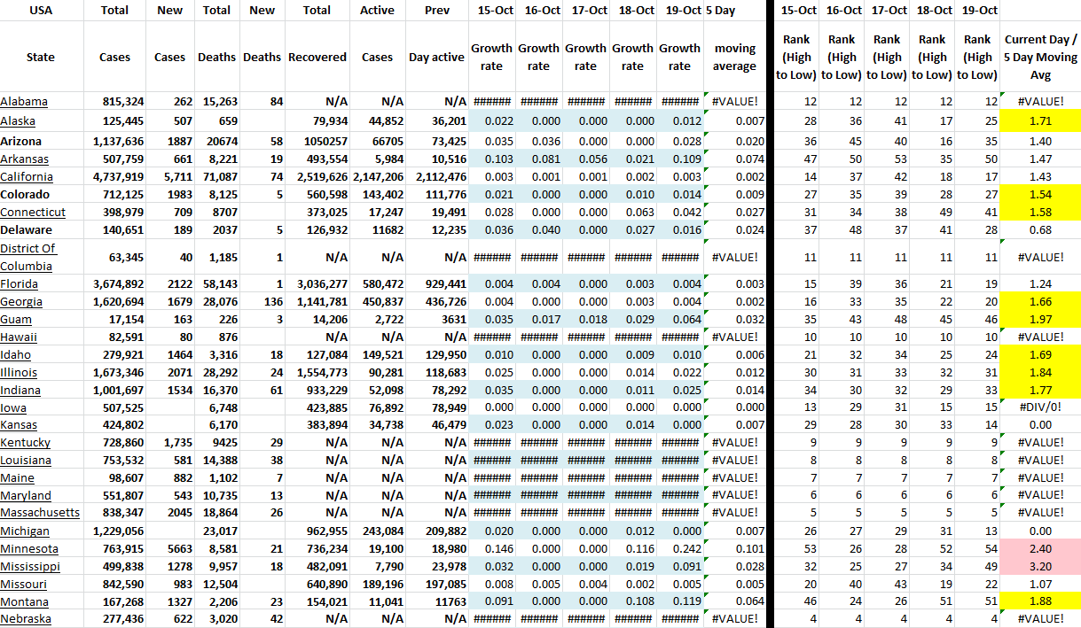Select Alaska's yellow 1.71 ratio cell
1081x628 pixels.
1040,119
